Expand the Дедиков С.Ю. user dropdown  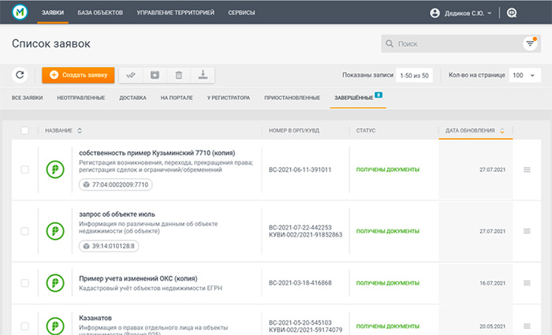coord(468,13)
